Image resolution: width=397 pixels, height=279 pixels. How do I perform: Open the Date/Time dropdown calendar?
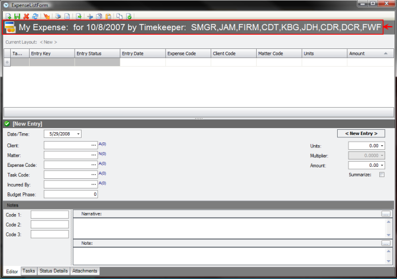click(78, 134)
